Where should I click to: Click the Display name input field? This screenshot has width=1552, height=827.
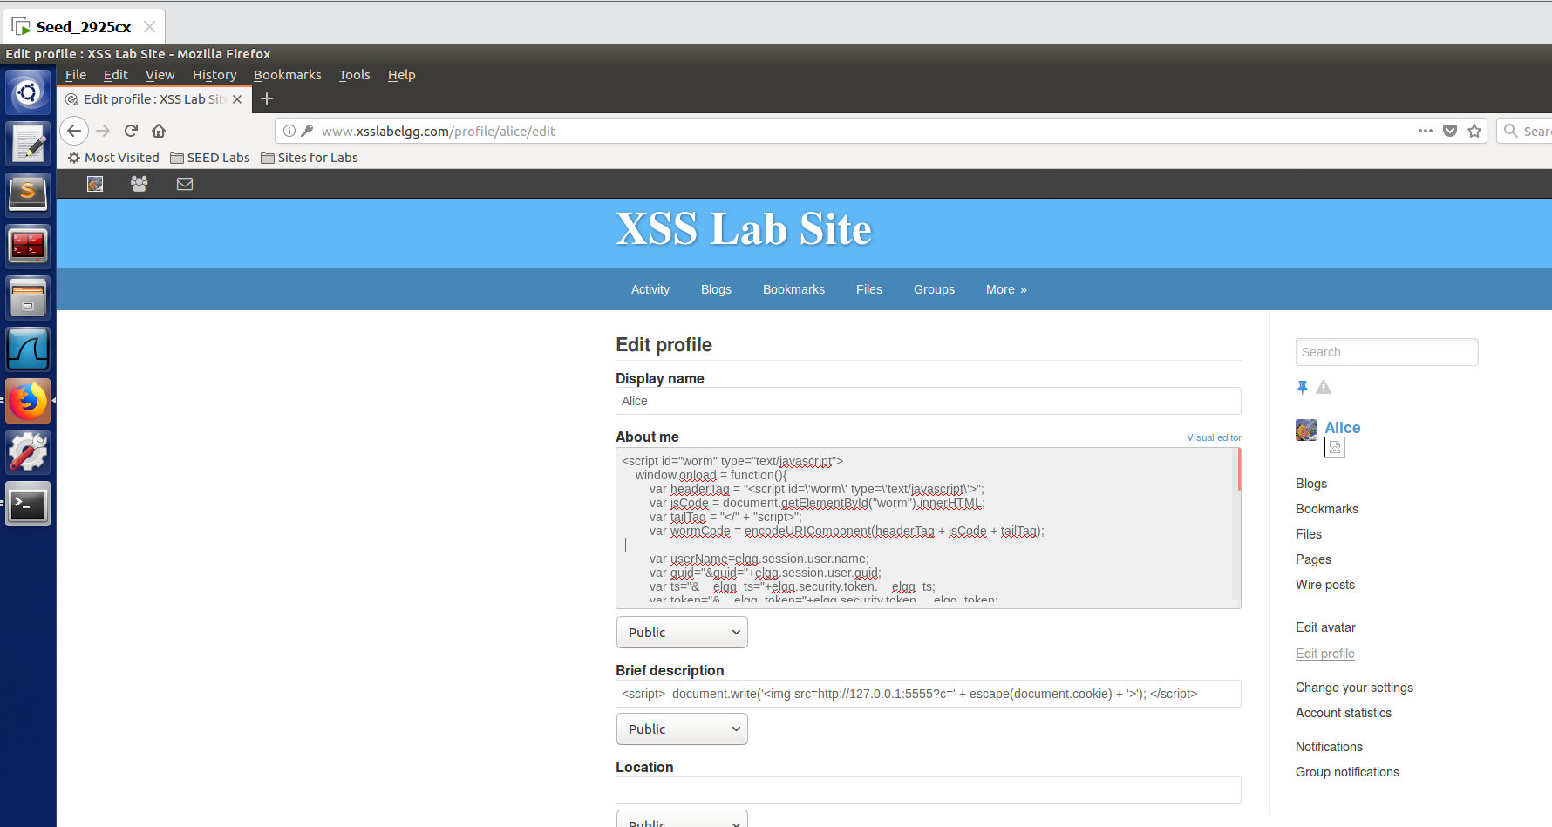[x=928, y=401]
